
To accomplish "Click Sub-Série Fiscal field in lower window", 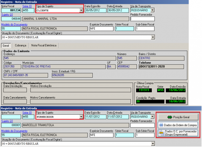I will pos(145,135).
